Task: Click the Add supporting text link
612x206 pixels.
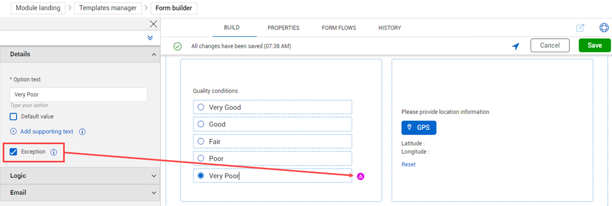Action: click(47, 131)
